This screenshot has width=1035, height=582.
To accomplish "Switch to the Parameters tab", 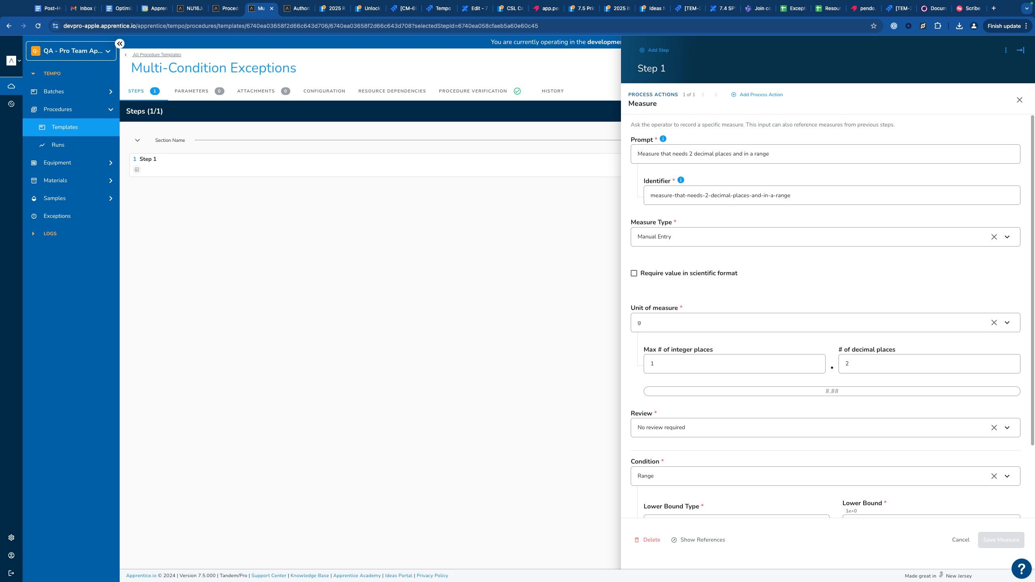I will point(192,91).
